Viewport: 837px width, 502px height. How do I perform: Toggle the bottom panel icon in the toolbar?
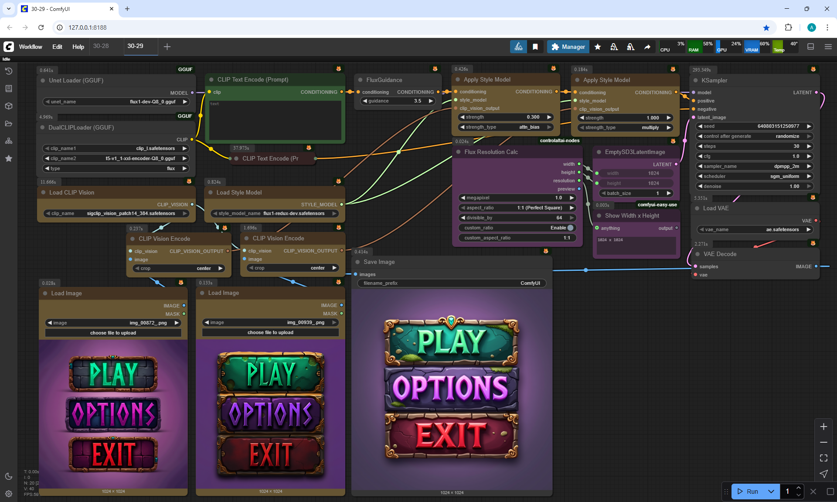pyautogui.click(x=811, y=47)
